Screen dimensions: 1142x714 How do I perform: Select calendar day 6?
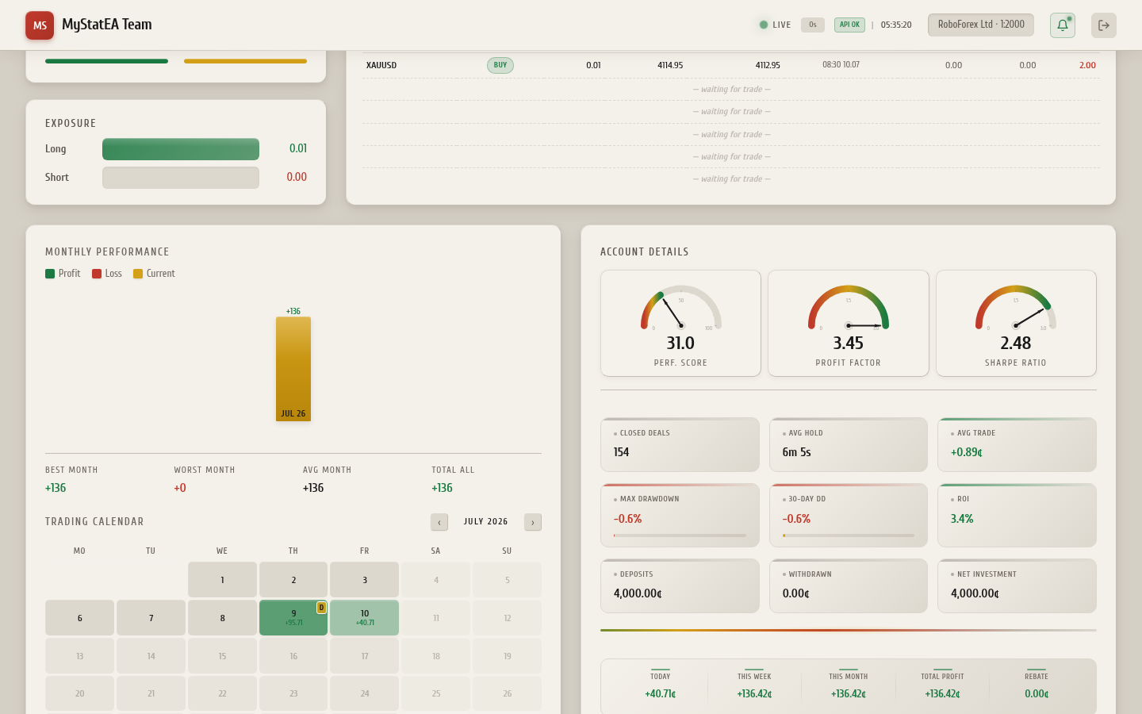tap(79, 617)
